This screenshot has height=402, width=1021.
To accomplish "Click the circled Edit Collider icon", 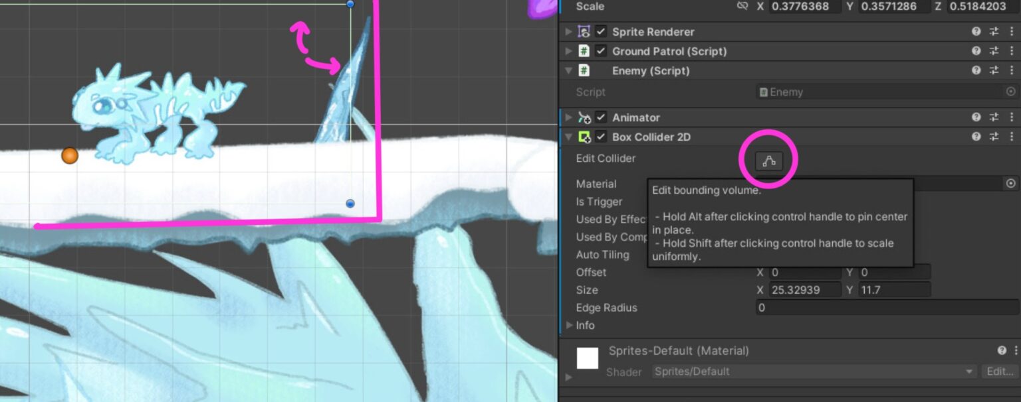I will (769, 160).
